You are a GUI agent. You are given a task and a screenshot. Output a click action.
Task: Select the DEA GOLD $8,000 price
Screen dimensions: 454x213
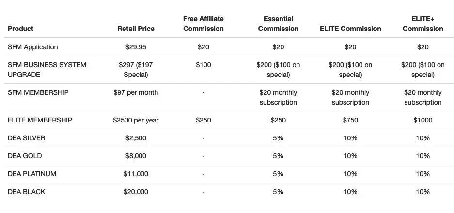[136, 156]
